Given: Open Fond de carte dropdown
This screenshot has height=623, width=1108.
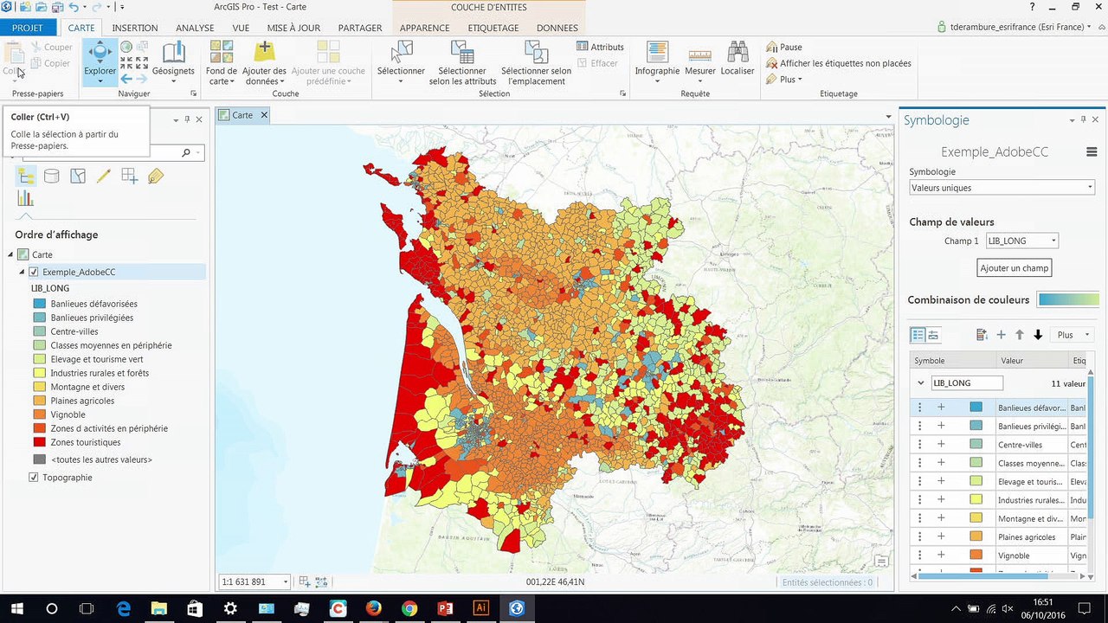Looking at the screenshot, I should 222,62.
